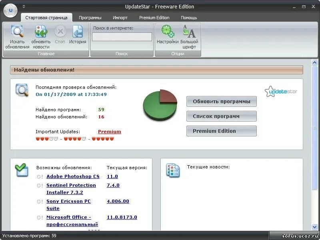Open the Sentinel Protection Installer 7.3.2 link

tap(71, 189)
